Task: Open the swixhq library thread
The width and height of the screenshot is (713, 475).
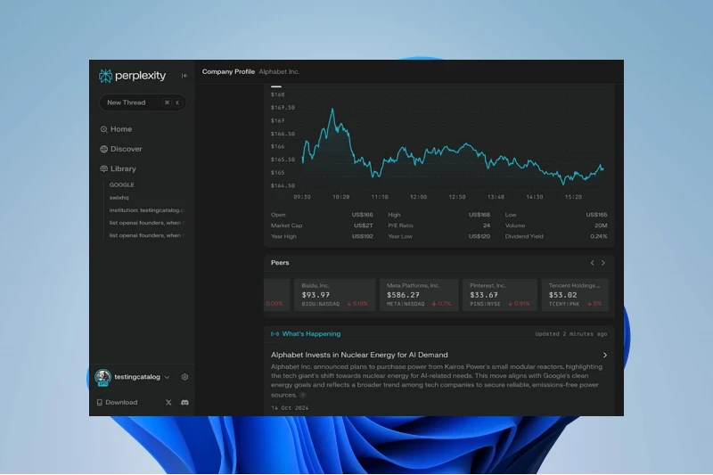Action: click(119, 198)
